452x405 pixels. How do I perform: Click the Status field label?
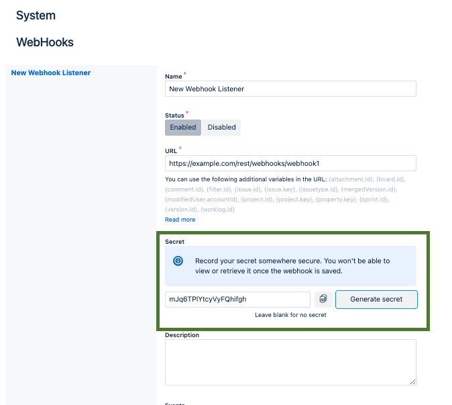[174, 115]
